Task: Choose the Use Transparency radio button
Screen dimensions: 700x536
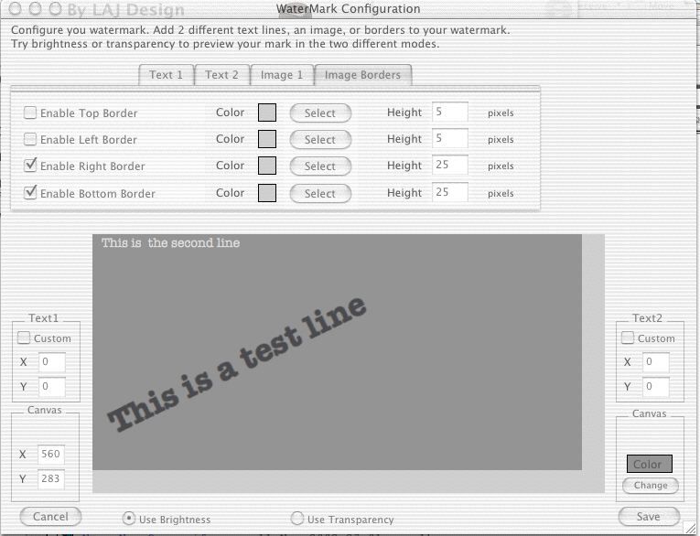Action: pyautogui.click(x=297, y=519)
